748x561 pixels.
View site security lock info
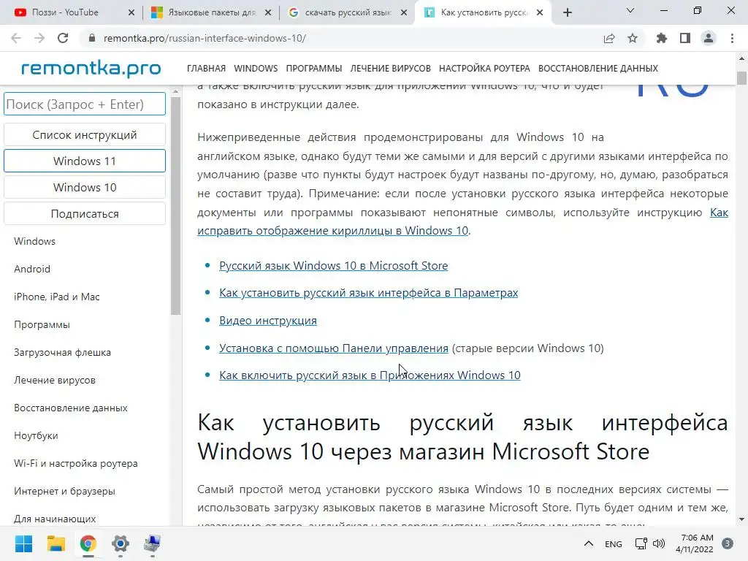click(92, 38)
